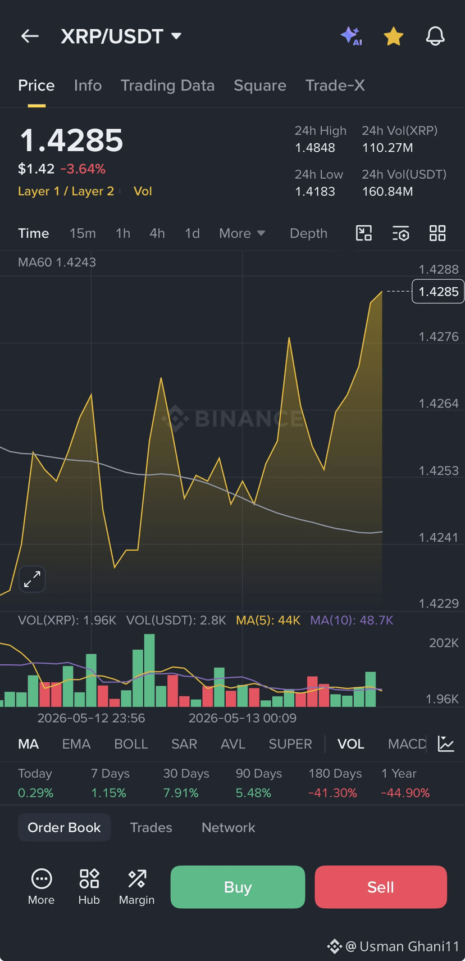Enable the BOLL indicator
The width and height of the screenshot is (465, 961).
(131, 744)
